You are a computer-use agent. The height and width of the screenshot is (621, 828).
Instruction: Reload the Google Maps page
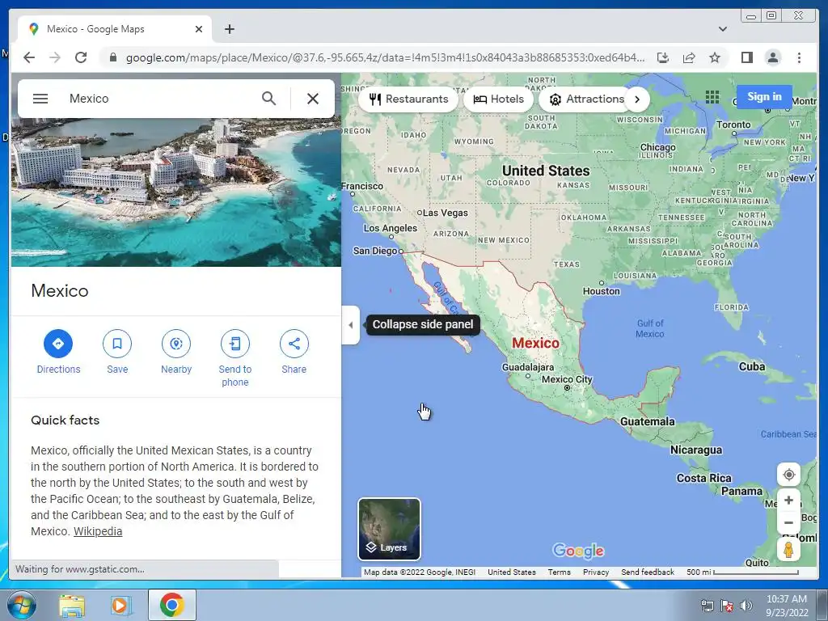click(x=81, y=57)
